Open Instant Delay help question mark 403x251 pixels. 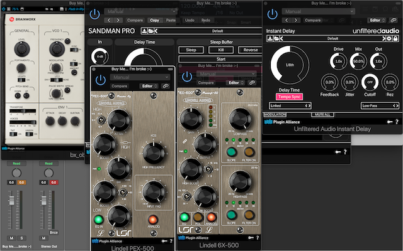point(397,122)
